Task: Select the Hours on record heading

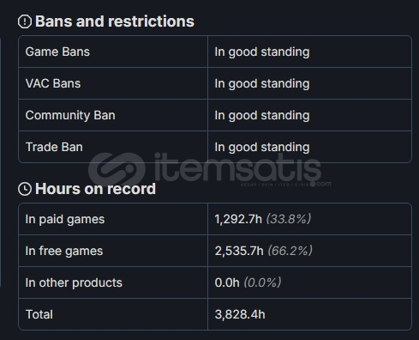Action: (x=95, y=189)
